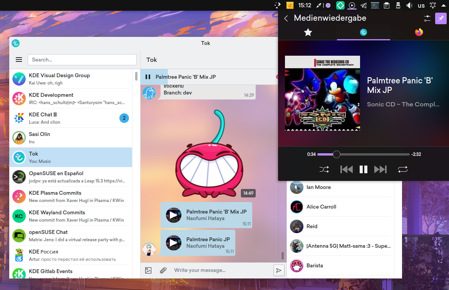Click the Search box in Tok
Image resolution: width=449 pixels, height=290 pixels.
point(82,60)
